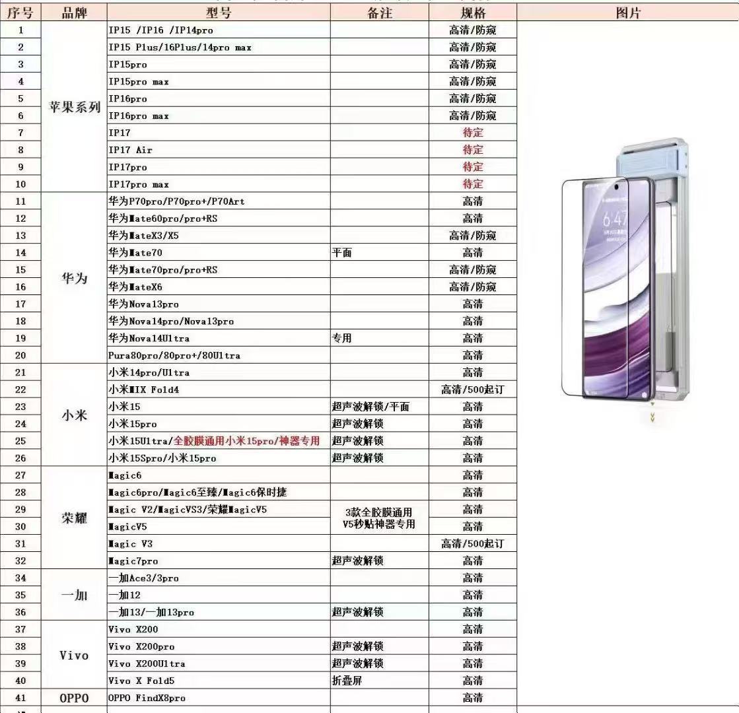This screenshot has height=713, width=739.
Task: Select the 一加 brand cell
Action: click(74, 595)
